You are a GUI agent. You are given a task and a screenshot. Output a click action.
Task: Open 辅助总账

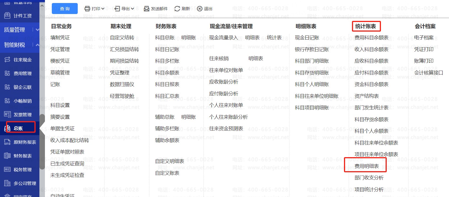(x=165, y=117)
